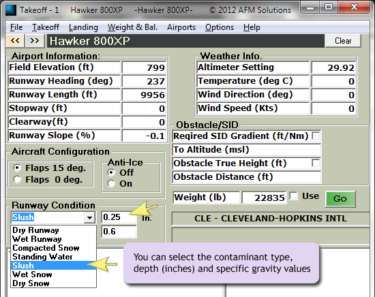Image resolution: width=375 pixels, height=297 pixels.
Task: Collapse the Runway Condition dropdown arrow
Action: pos(90,217)
